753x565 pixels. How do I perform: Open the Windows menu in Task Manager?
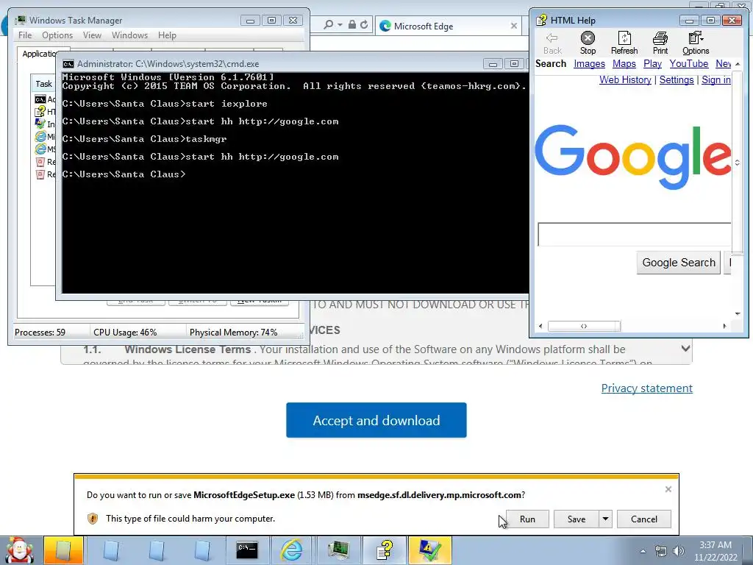point(129,35)
